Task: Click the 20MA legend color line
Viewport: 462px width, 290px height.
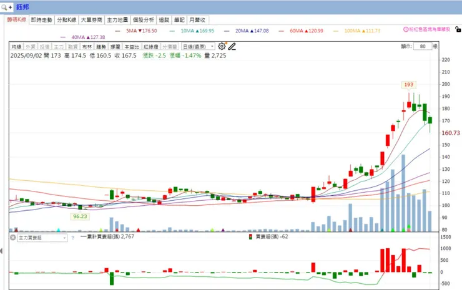Action: click(x=227, y=31)
